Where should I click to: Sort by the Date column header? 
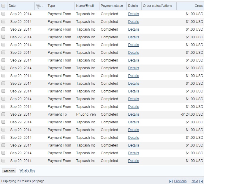[12, 6]
